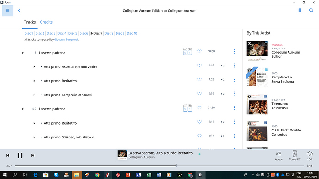Open the Queue panel

[279, 155]
